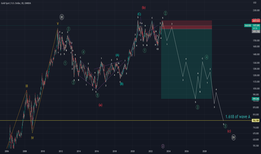The width and height of the screenshot is (261, 154).
Task: Click the purple lightning event icon
Action: 163,146
